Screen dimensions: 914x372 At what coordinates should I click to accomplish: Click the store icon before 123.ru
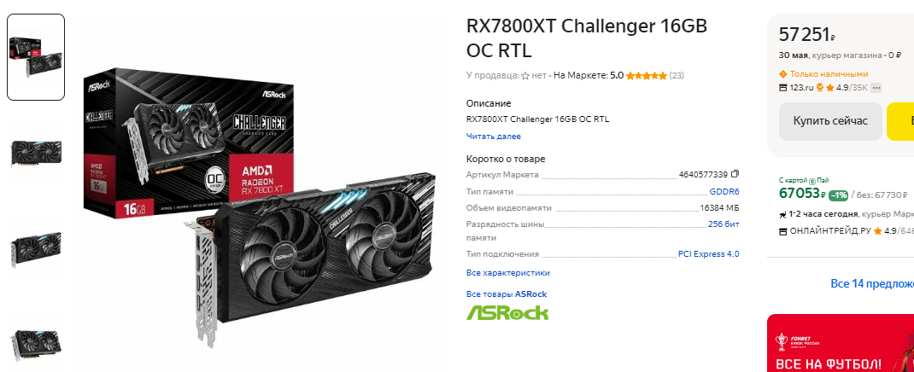pyautogui.click(x=782, y=88)
